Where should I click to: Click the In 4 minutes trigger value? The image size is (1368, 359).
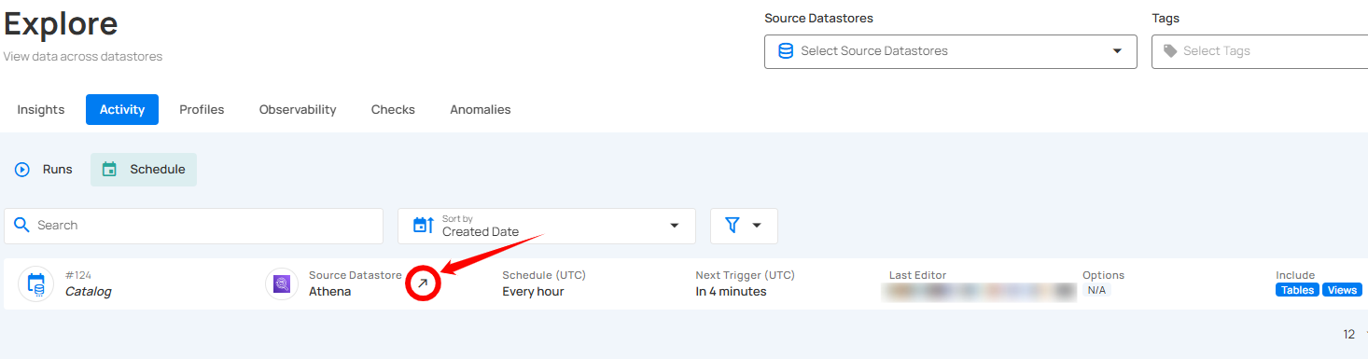731,291
